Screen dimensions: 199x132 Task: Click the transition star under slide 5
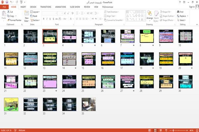[x=95, y=45]
